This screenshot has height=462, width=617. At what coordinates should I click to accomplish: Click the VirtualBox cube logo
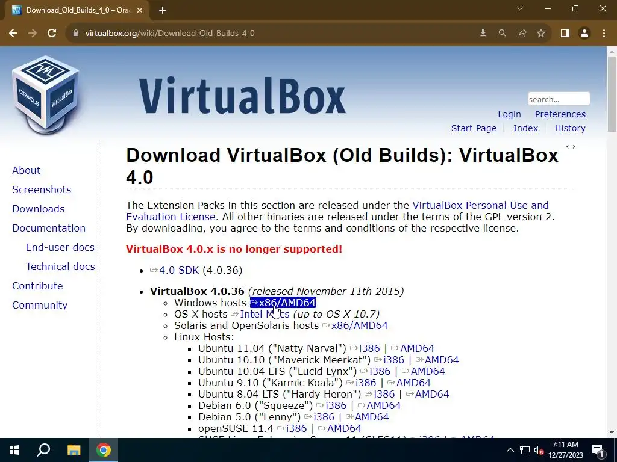[46, 94]
